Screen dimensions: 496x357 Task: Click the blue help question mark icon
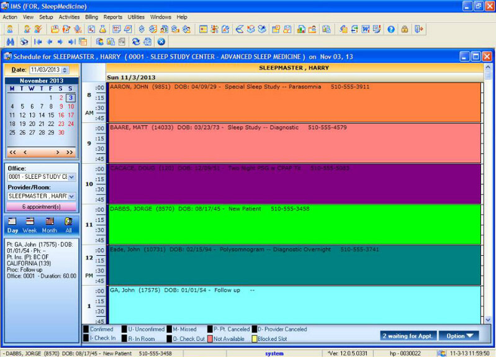pos(391,29)
